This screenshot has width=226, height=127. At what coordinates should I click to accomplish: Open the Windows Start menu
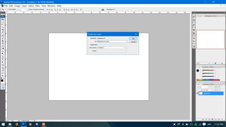click(3, 124)
